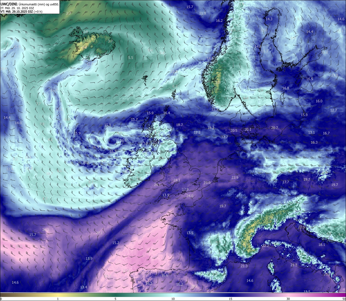
Task: Click the 17.9 value over southern England
Action: click(185, 190)
